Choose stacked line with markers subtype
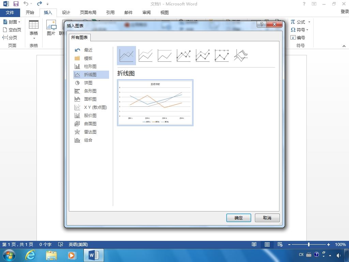The width and height of the screenshot is (349, 262). pos(202,56)
